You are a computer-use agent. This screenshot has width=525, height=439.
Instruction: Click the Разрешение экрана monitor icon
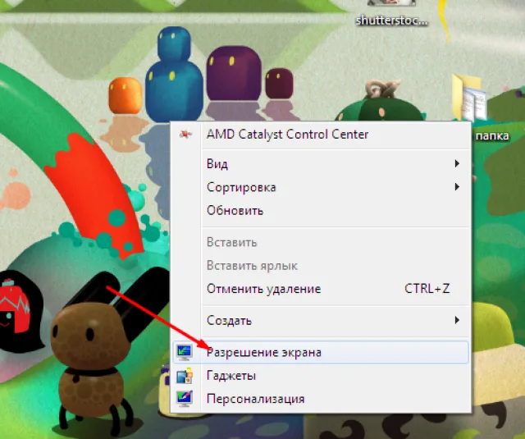coord(185,352)
